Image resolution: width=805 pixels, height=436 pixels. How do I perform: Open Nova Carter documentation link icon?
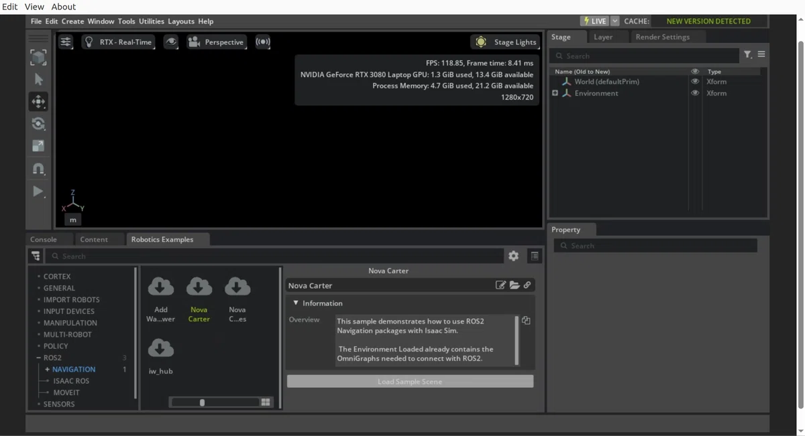tap(527, 285)
